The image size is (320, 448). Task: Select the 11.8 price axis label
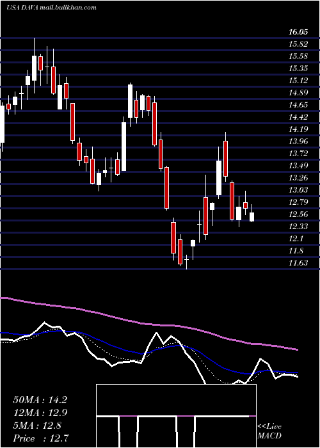point(296,251)
